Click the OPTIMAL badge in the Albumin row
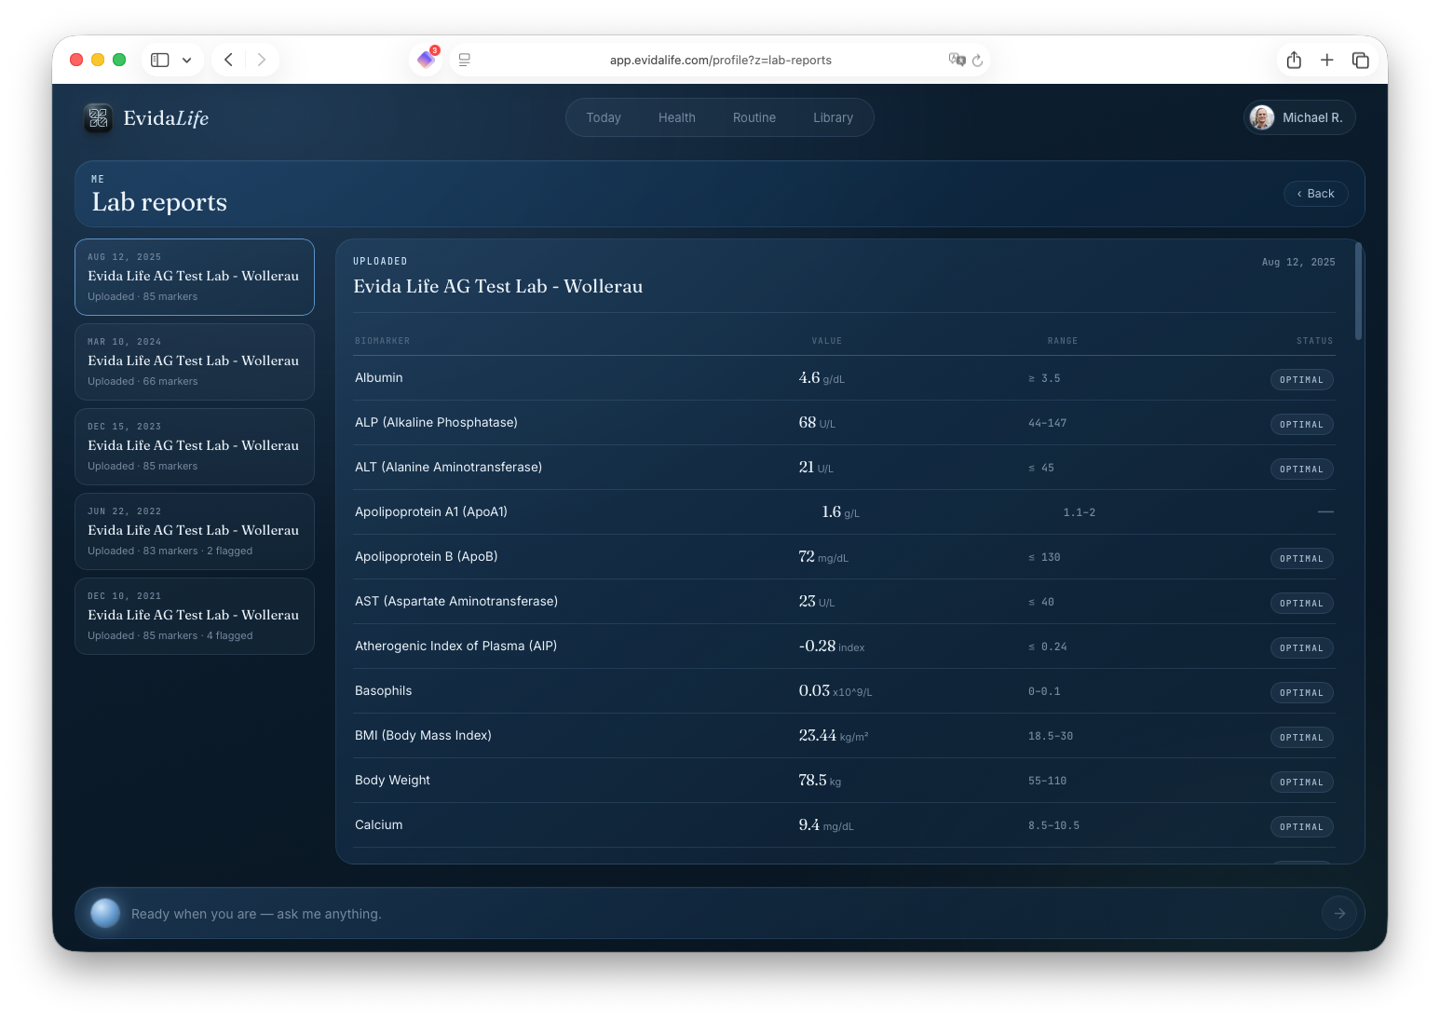 tap(1301, 379)
